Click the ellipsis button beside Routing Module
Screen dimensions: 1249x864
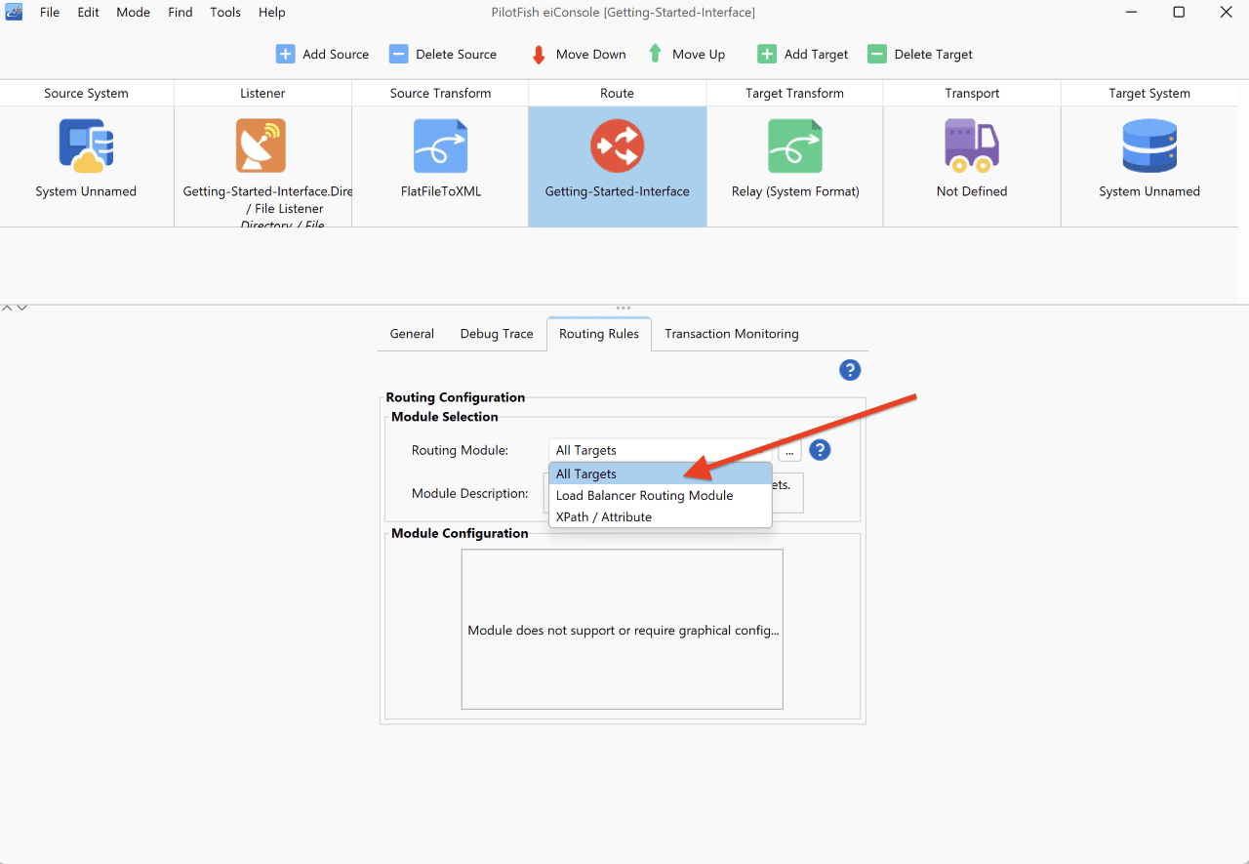(x=789, y=450)
